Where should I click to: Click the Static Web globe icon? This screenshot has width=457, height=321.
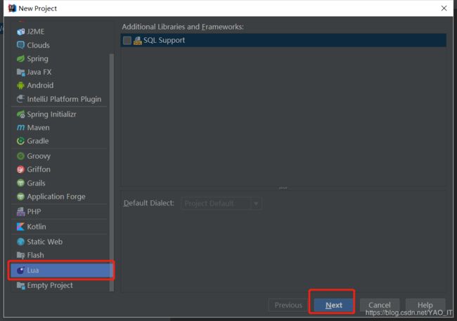pos(20,242)
